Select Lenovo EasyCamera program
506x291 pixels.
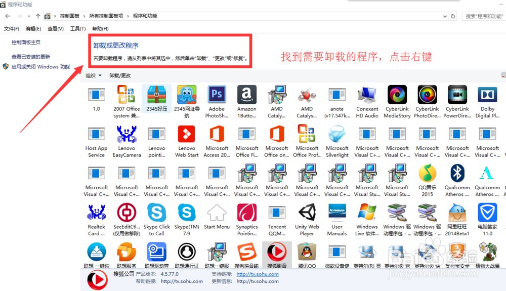126,141
